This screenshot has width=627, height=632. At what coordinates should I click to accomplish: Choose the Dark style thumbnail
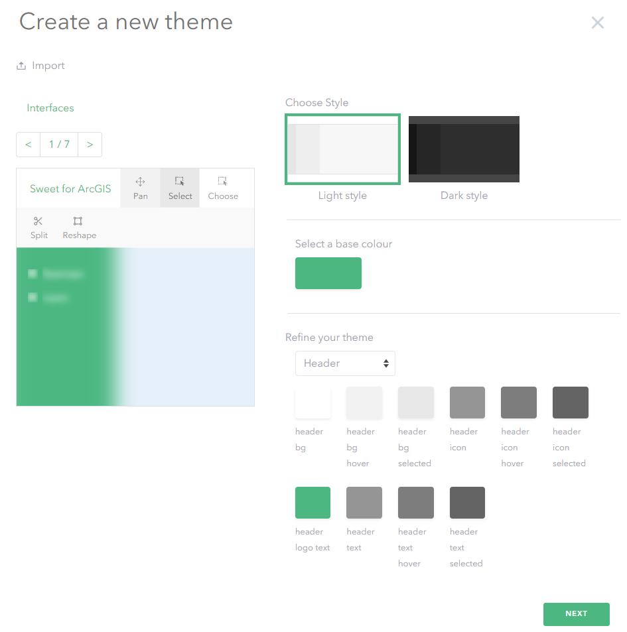(464, 149)
